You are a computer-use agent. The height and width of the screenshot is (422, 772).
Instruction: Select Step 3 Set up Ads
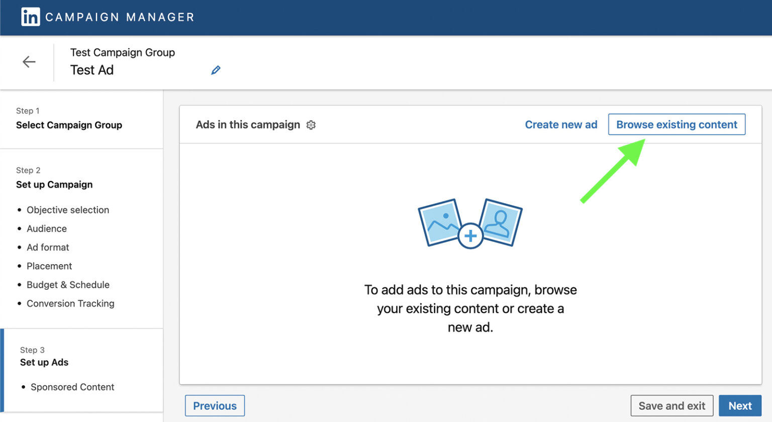(x=44, y=362)
